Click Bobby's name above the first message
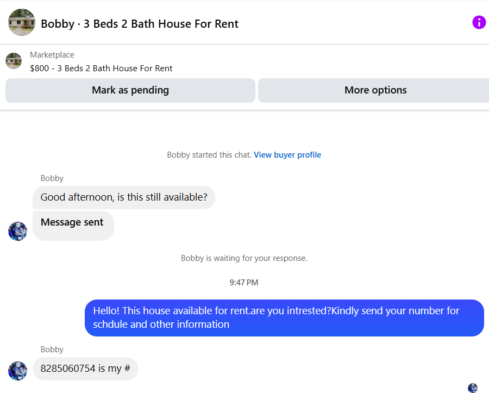489x393 pixels. pos(52,178)
